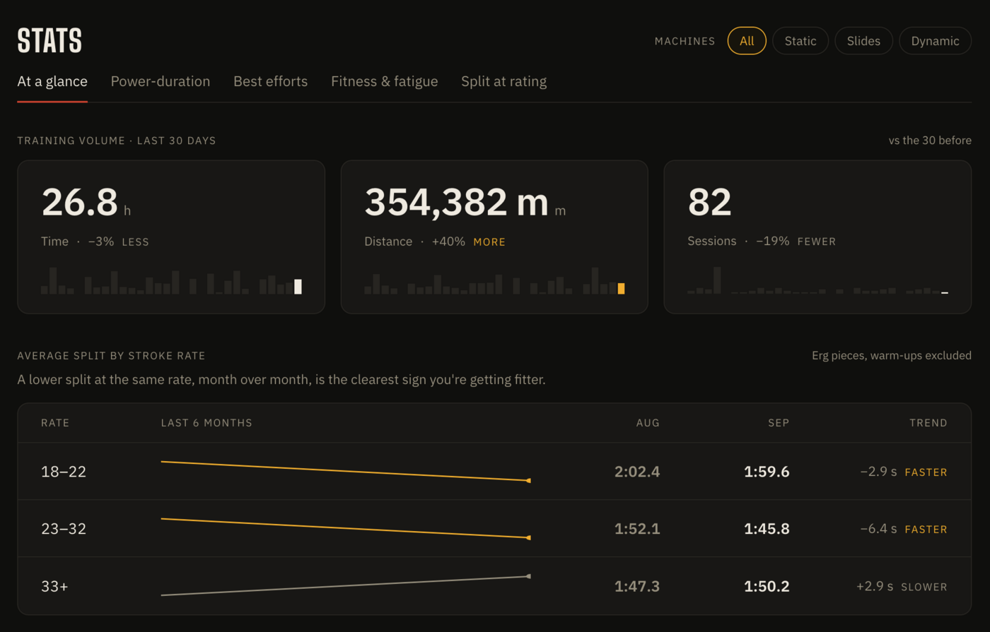Click the 33+ row trend line
Viewport: 990px width, 632px height.
pyautogui.click(x=346, y=585)
